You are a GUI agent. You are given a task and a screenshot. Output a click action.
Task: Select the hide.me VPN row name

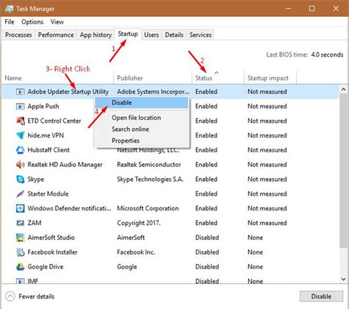click(x=46, y=135)
